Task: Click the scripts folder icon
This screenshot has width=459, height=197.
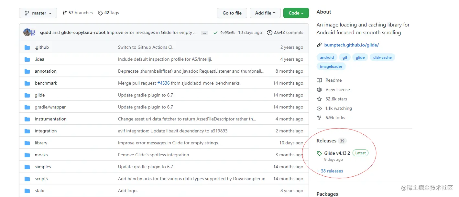Action: tap(27, 179)
